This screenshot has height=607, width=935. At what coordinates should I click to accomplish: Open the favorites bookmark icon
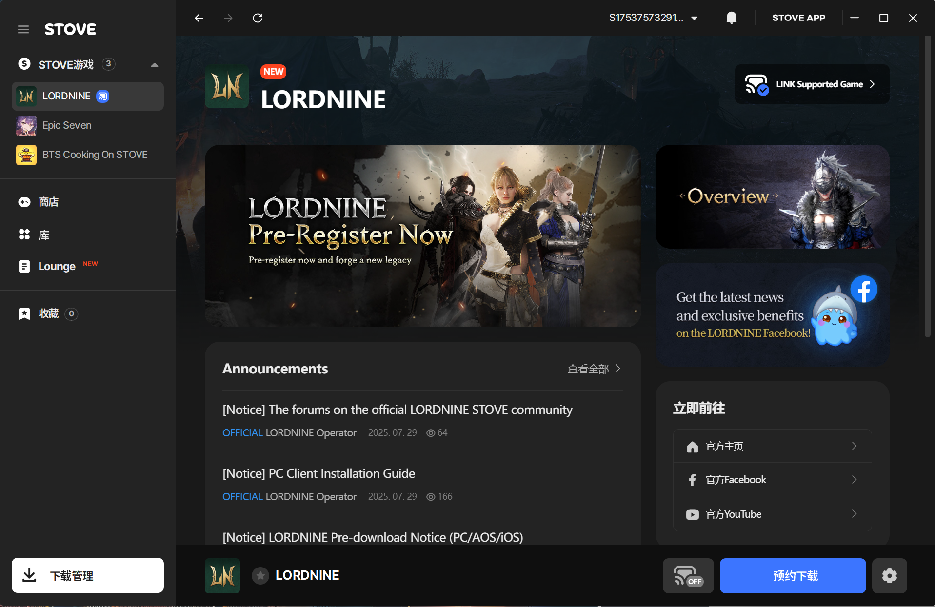click(x=24, y=313)
